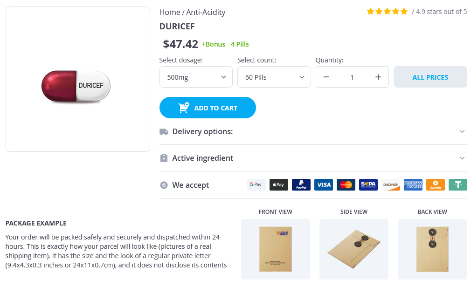Image resolution: width=471 pixels, height=287 pixels.
Task: Increase quantity with the plus button
Action: [378, 77]
